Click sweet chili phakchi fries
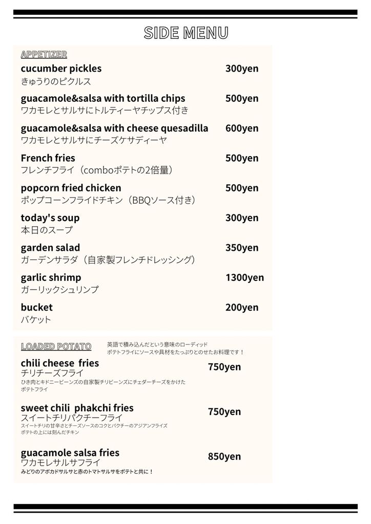 point(77,408)
